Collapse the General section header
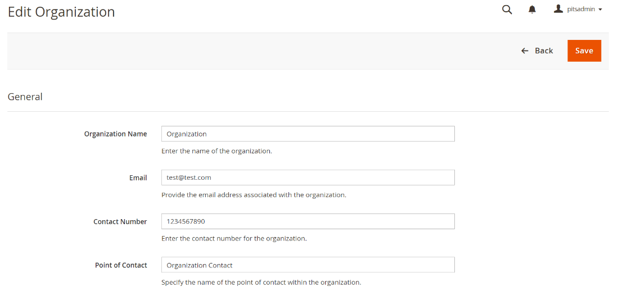The height and width of the screenshot is (291, 618). coord(25,97)
